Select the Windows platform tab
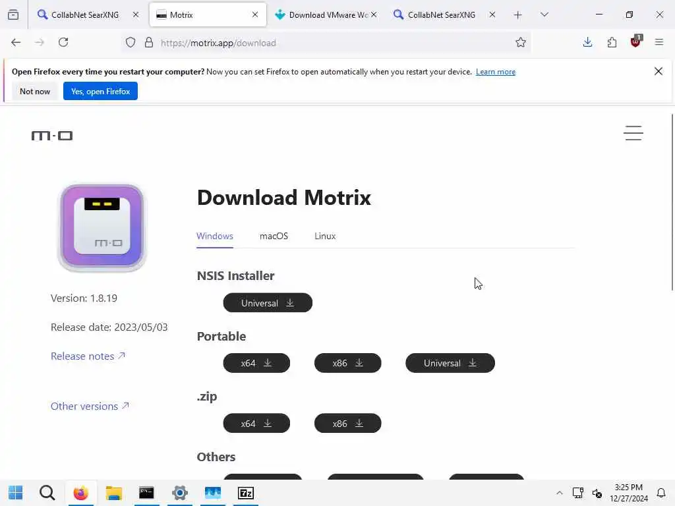The width and height of the screenshot is (675, 506). pyautogui.click(x=215, y=237)
